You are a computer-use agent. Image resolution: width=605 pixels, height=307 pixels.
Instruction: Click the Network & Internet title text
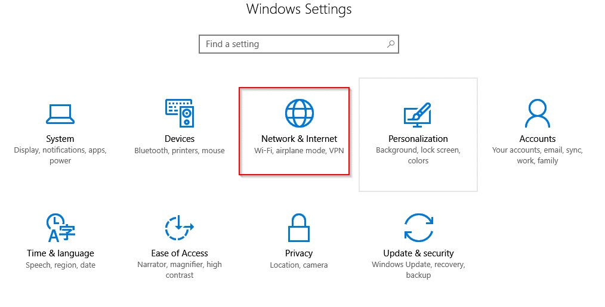coord(300,139)
